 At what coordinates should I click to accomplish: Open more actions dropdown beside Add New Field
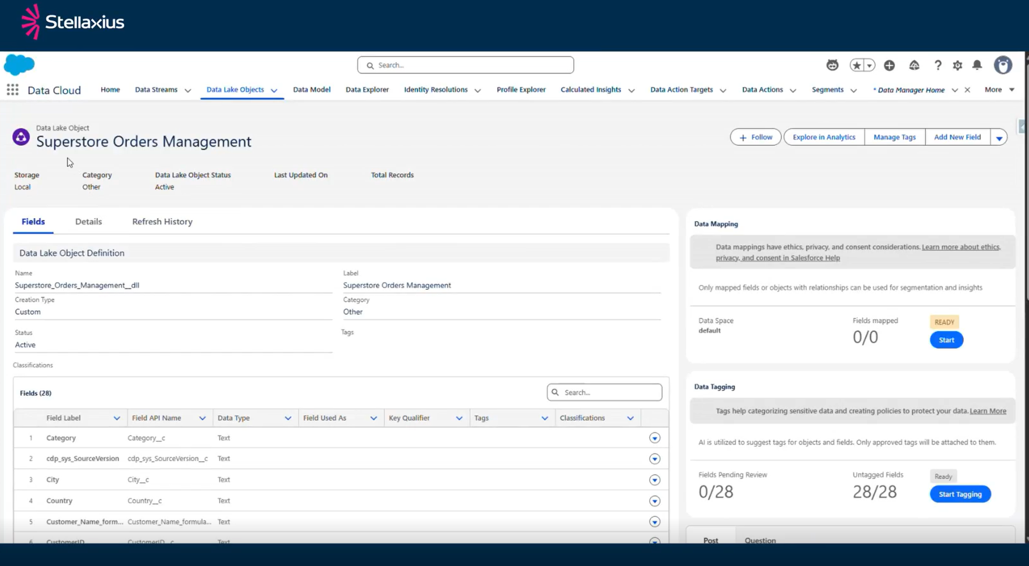tap(999, 138)
